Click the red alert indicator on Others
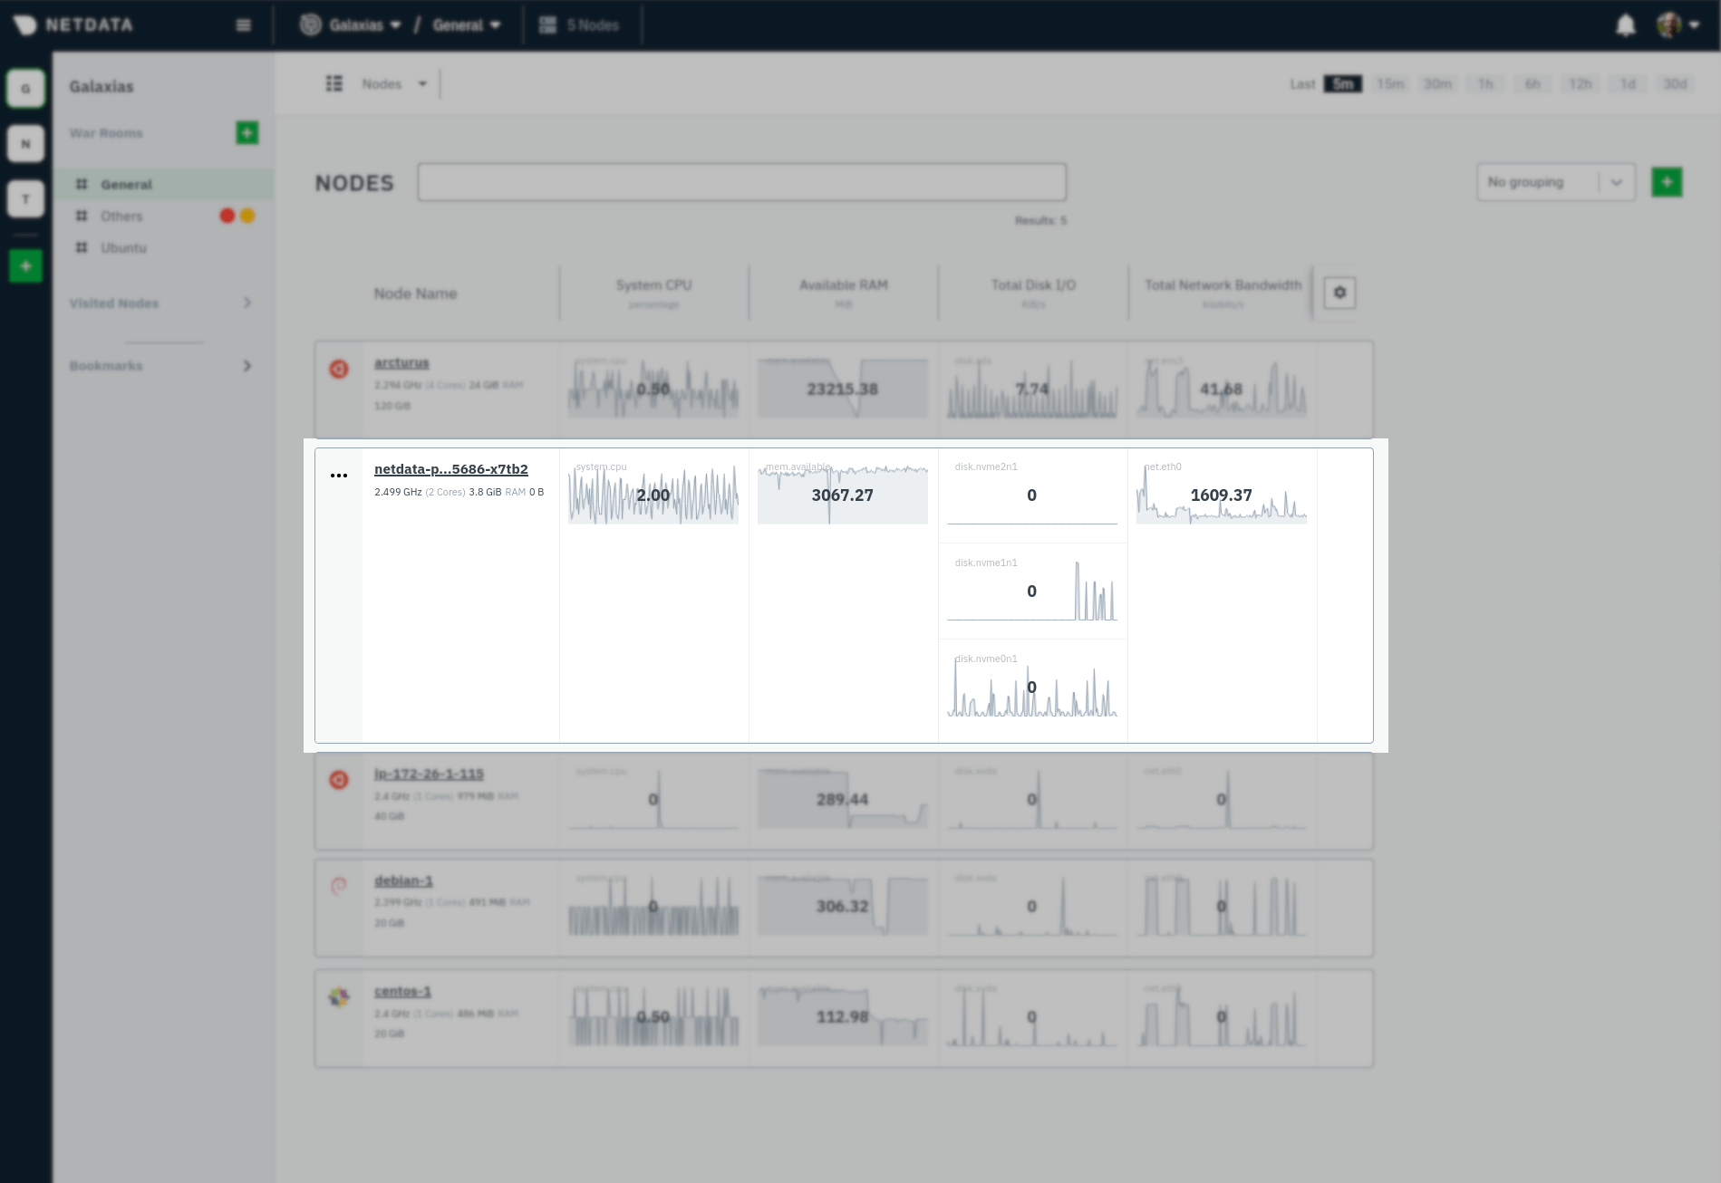Image resolution: width=1721 pixels, height=1183 pixels. [x=227, y=216]
